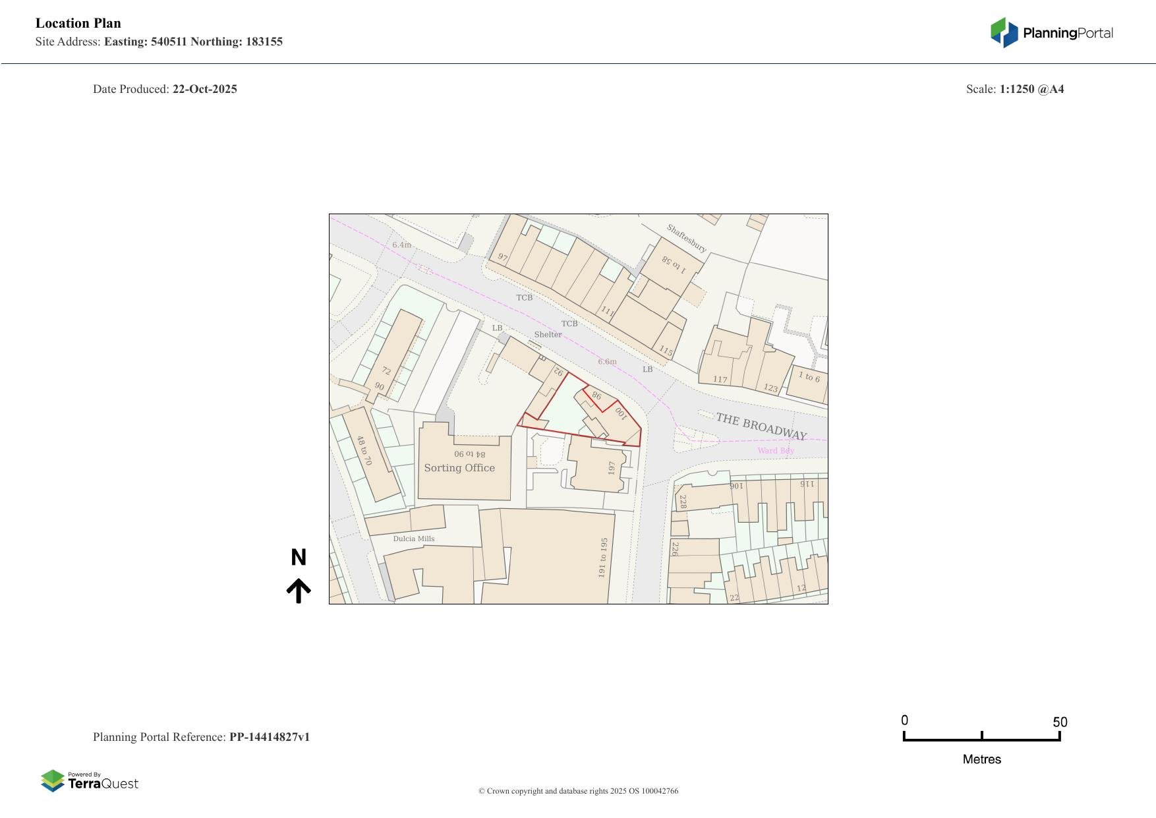The image size is (1156, 818).
Task: Click the Crown copyright notice text
Action: pyautogui.click(x=578, y=791)
